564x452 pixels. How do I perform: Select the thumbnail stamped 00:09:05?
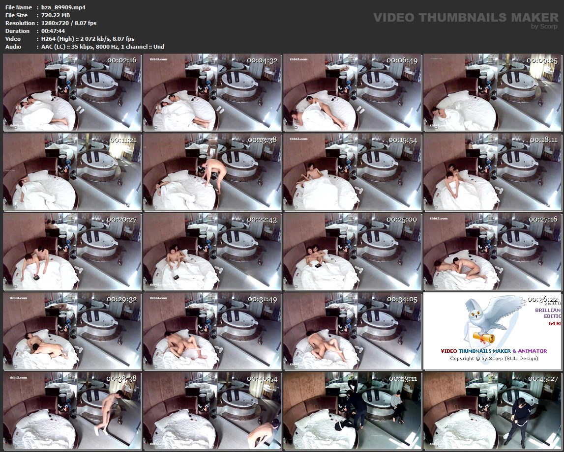492,93
